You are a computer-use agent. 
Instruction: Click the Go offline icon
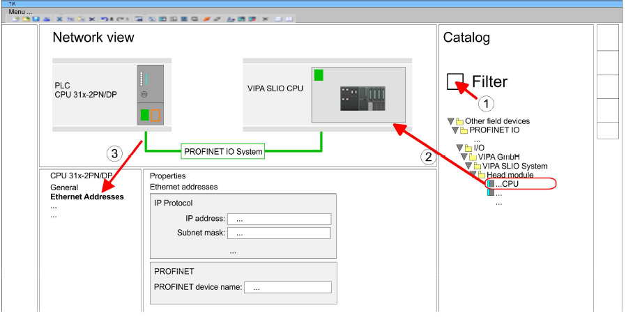click(217, 19)
